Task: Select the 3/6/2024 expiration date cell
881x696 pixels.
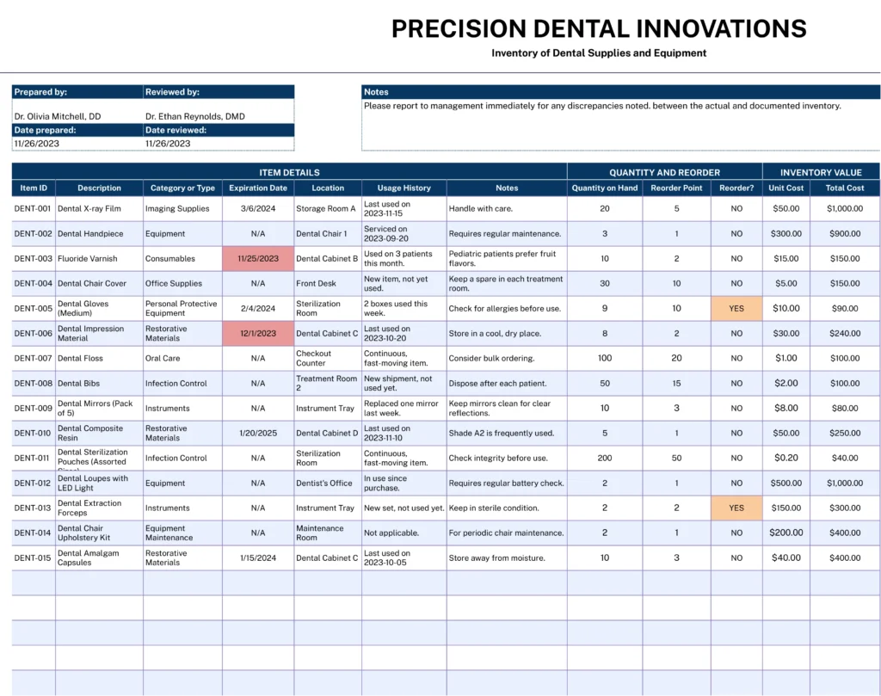Action: 258,208
